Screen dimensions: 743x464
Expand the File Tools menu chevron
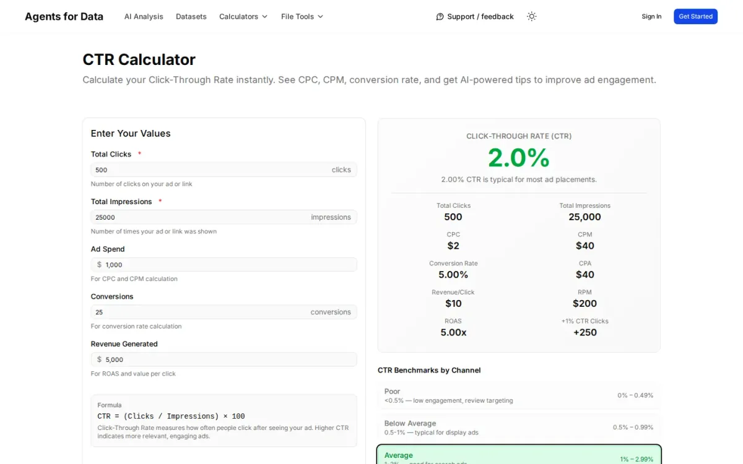[x=320, y=17]
